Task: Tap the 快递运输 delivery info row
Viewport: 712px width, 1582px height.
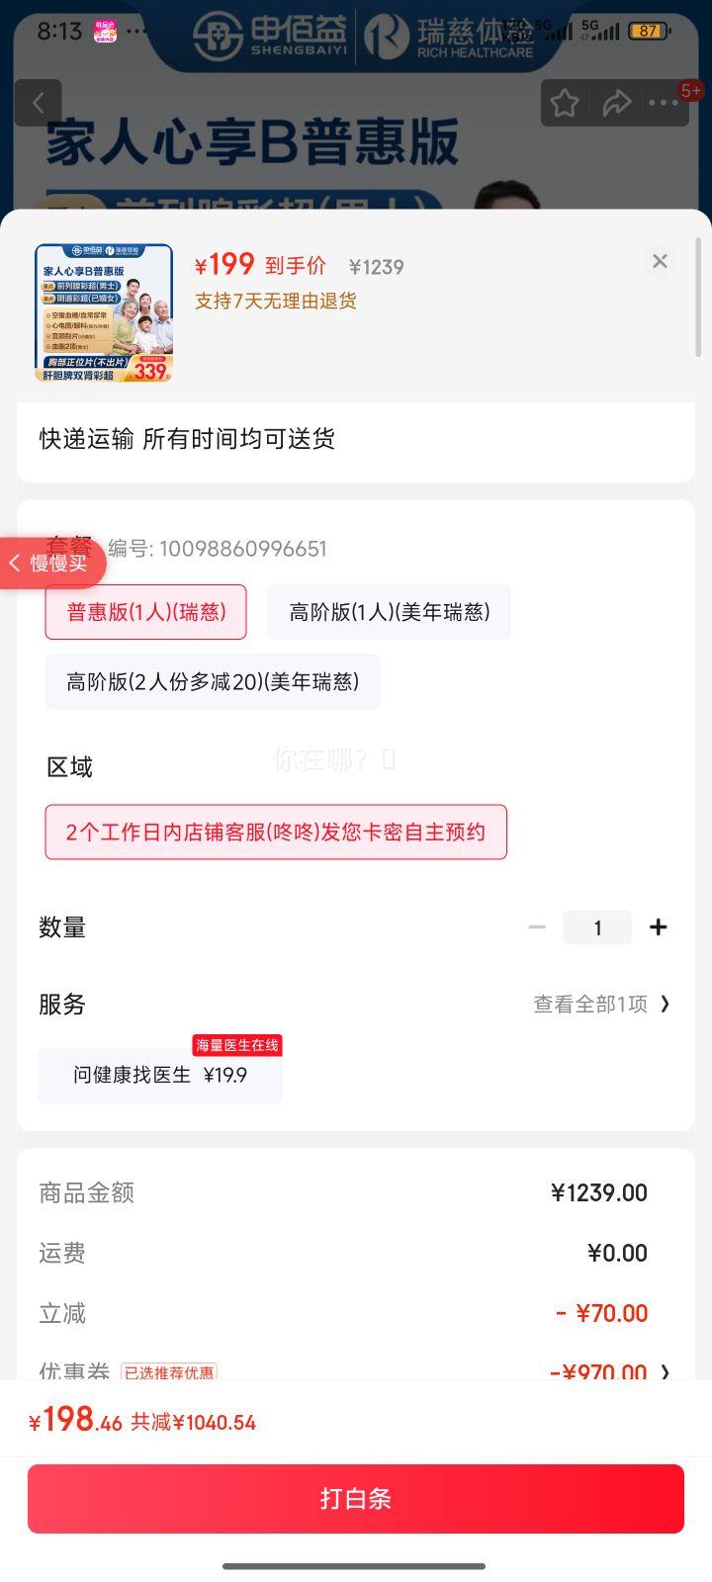Action: pos(356,439)
